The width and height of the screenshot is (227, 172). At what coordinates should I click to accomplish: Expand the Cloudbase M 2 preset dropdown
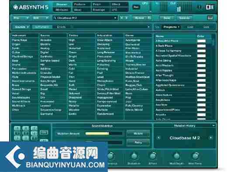pos(115,18)
